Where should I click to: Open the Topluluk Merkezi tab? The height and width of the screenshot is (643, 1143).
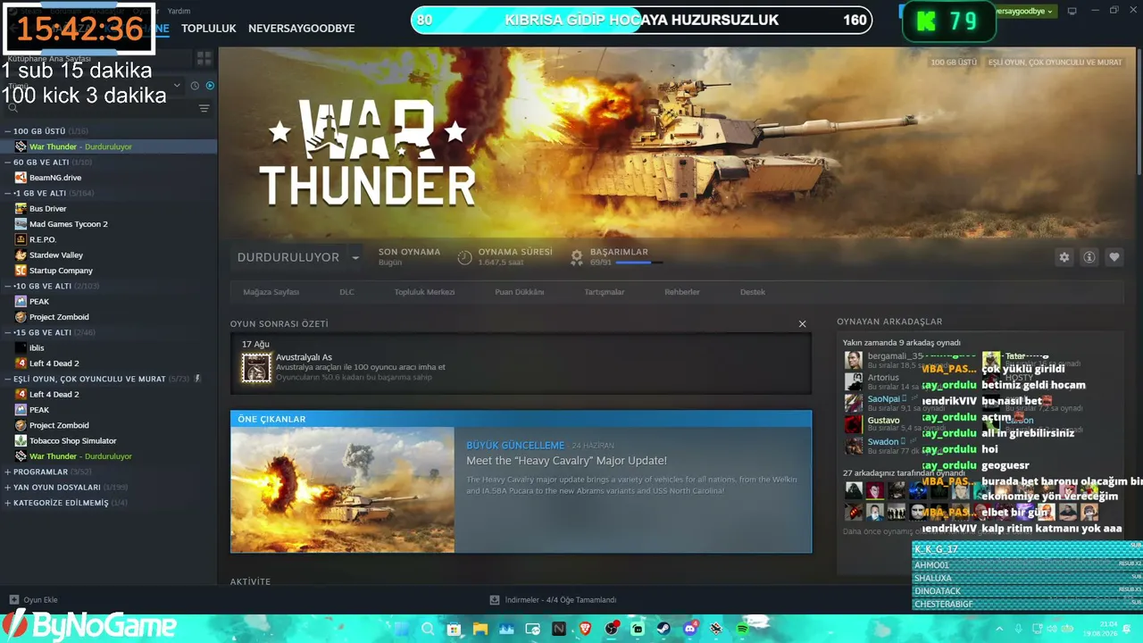(425, 292)
